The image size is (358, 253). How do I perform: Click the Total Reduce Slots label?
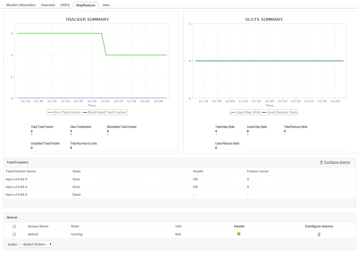(296, 127)
